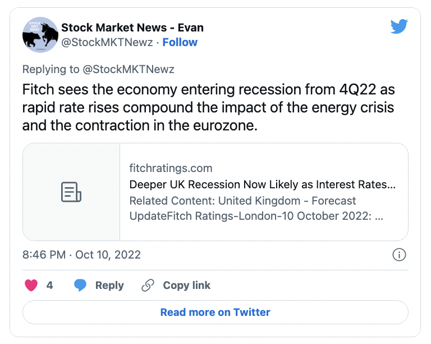Follow the StockMKTNewz account
Screen dimensions: 431x344
[x=180, y=42]
